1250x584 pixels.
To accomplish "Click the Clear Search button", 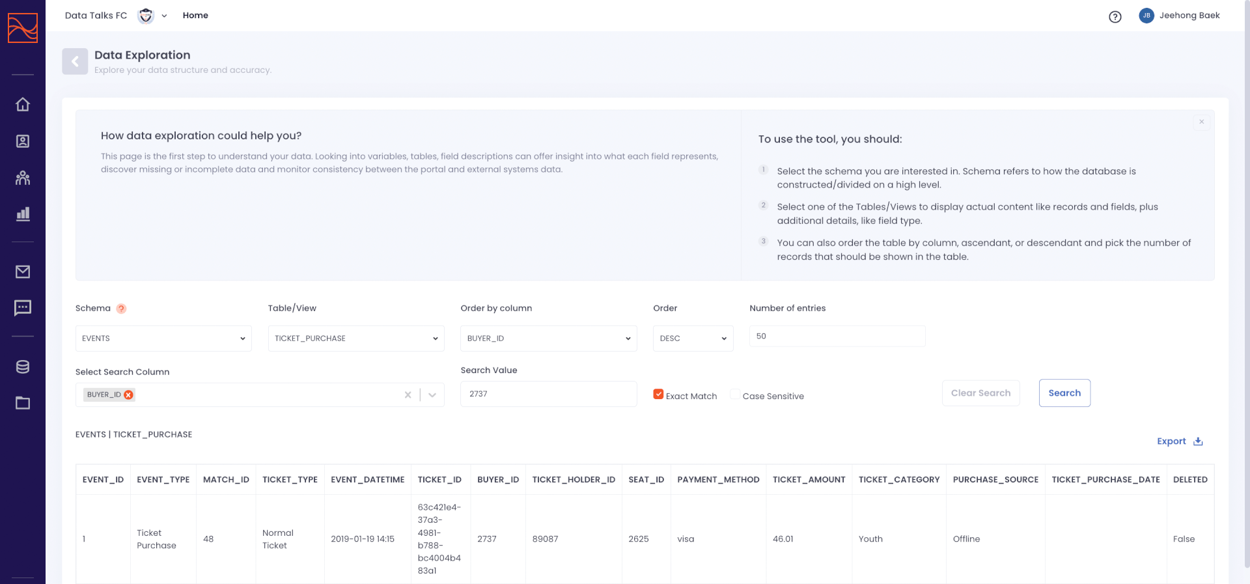I will [x=980, y=393].
